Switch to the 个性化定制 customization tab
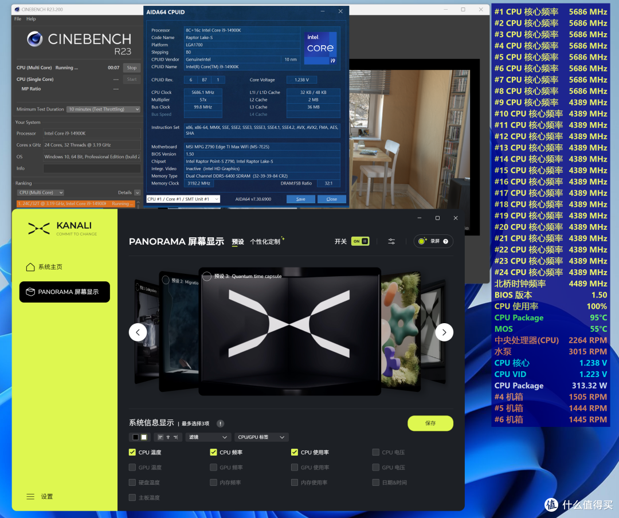This screenshot has height=518, width=619. pos(265,242)
